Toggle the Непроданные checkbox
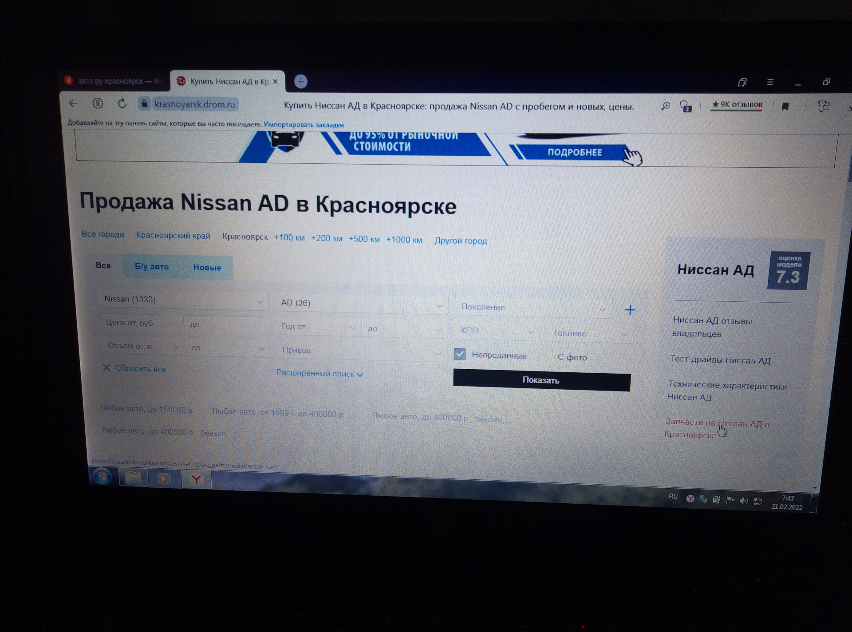Viewport: 852px width, 632px height. 460,354
